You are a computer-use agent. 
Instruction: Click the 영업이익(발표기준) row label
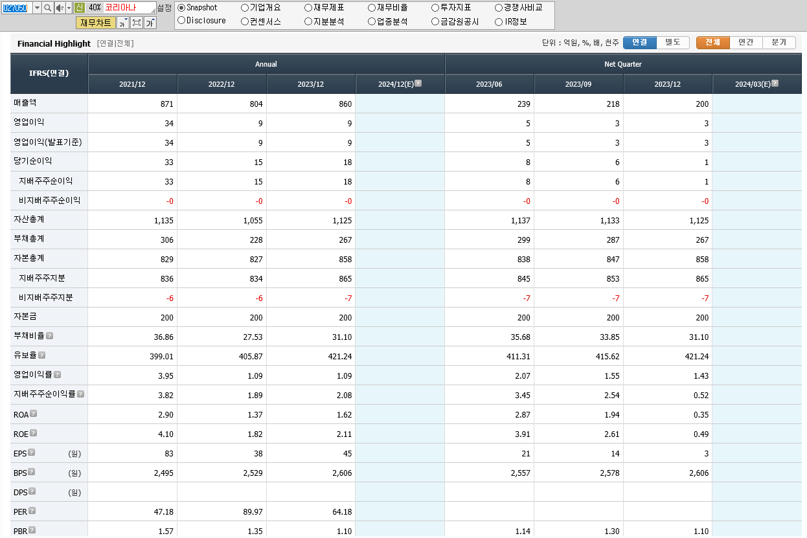tap(48, 142)
